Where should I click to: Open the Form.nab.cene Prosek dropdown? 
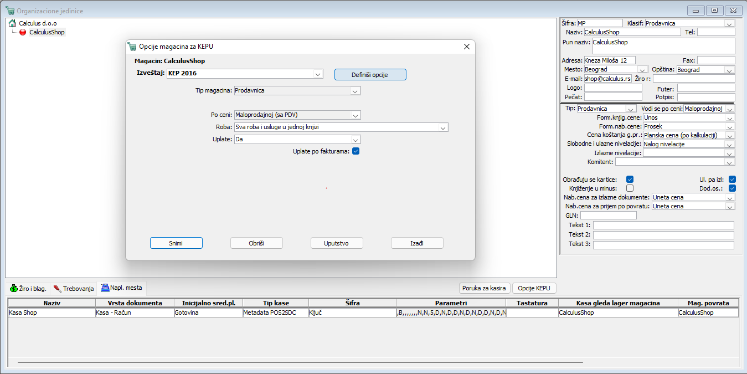tap(730, 126)
